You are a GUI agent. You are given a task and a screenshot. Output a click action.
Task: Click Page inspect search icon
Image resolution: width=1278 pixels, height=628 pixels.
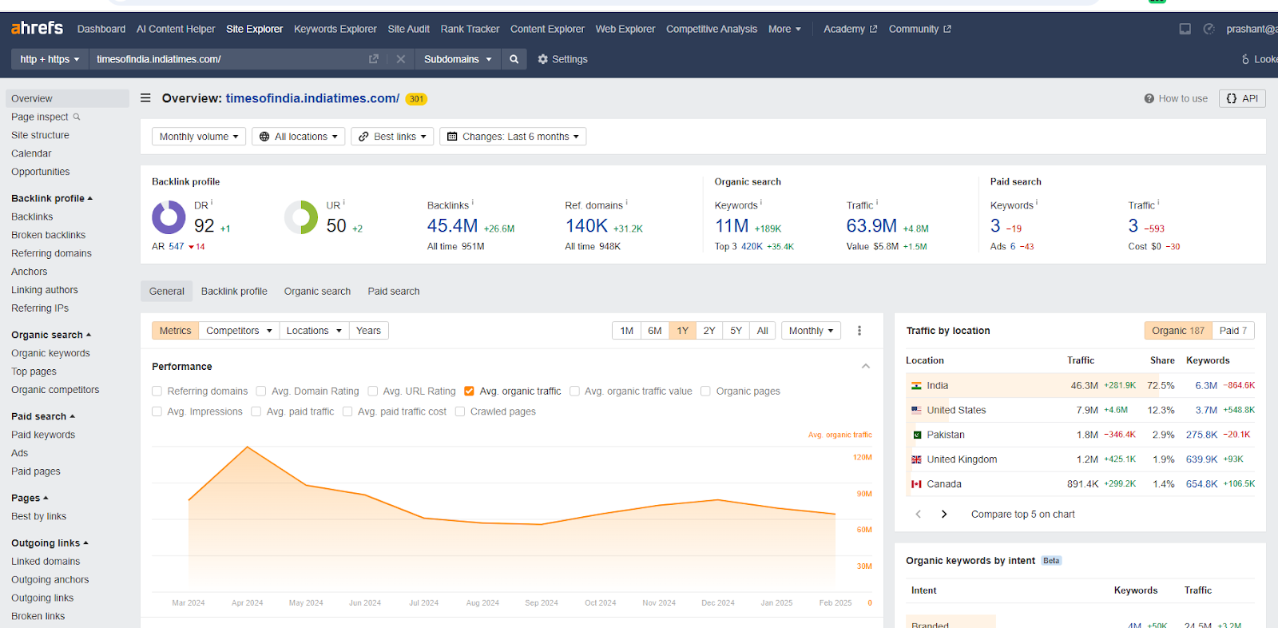click(77, 117)
